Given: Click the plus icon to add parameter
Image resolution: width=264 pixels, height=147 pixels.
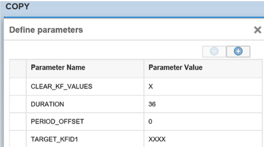Looking at the screenshot, I should click(x=238, y=51).
